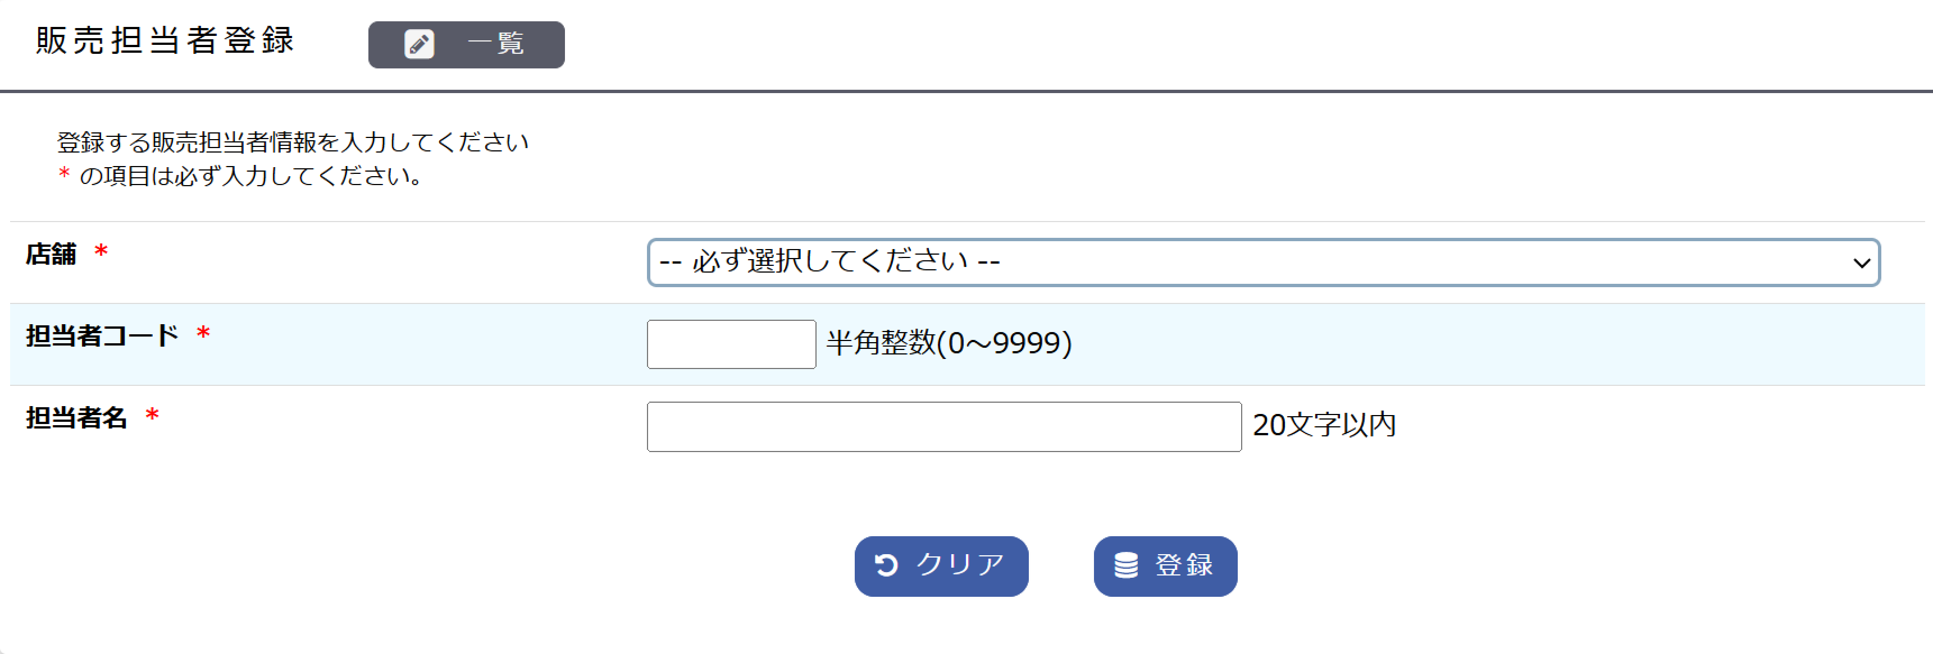This screenshot has height=654, width=1933.
Task: Click the dropdown chevron for store selection
Action: [1861, 262]
